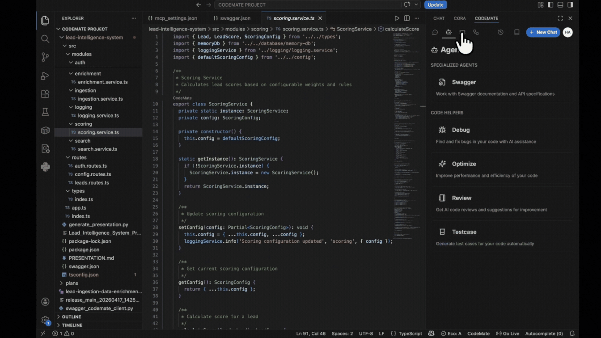Go back in navigation history

coord(199,5)
